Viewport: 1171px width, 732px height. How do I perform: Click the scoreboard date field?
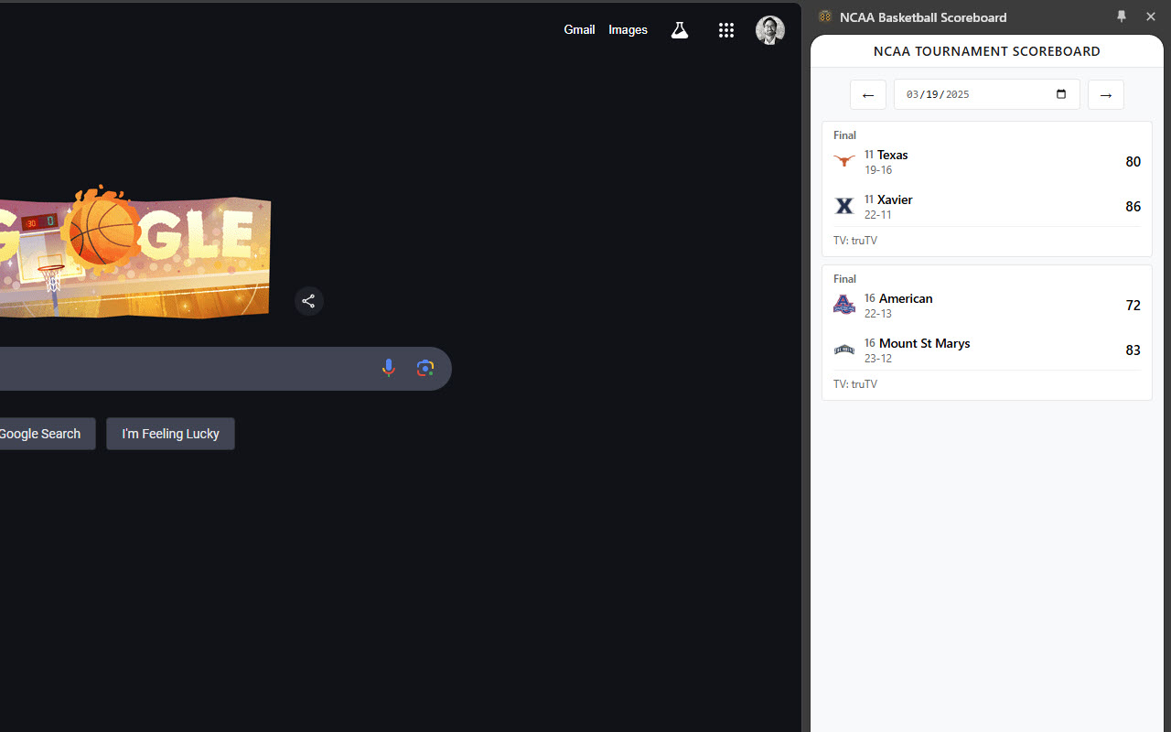click(987, 94)
